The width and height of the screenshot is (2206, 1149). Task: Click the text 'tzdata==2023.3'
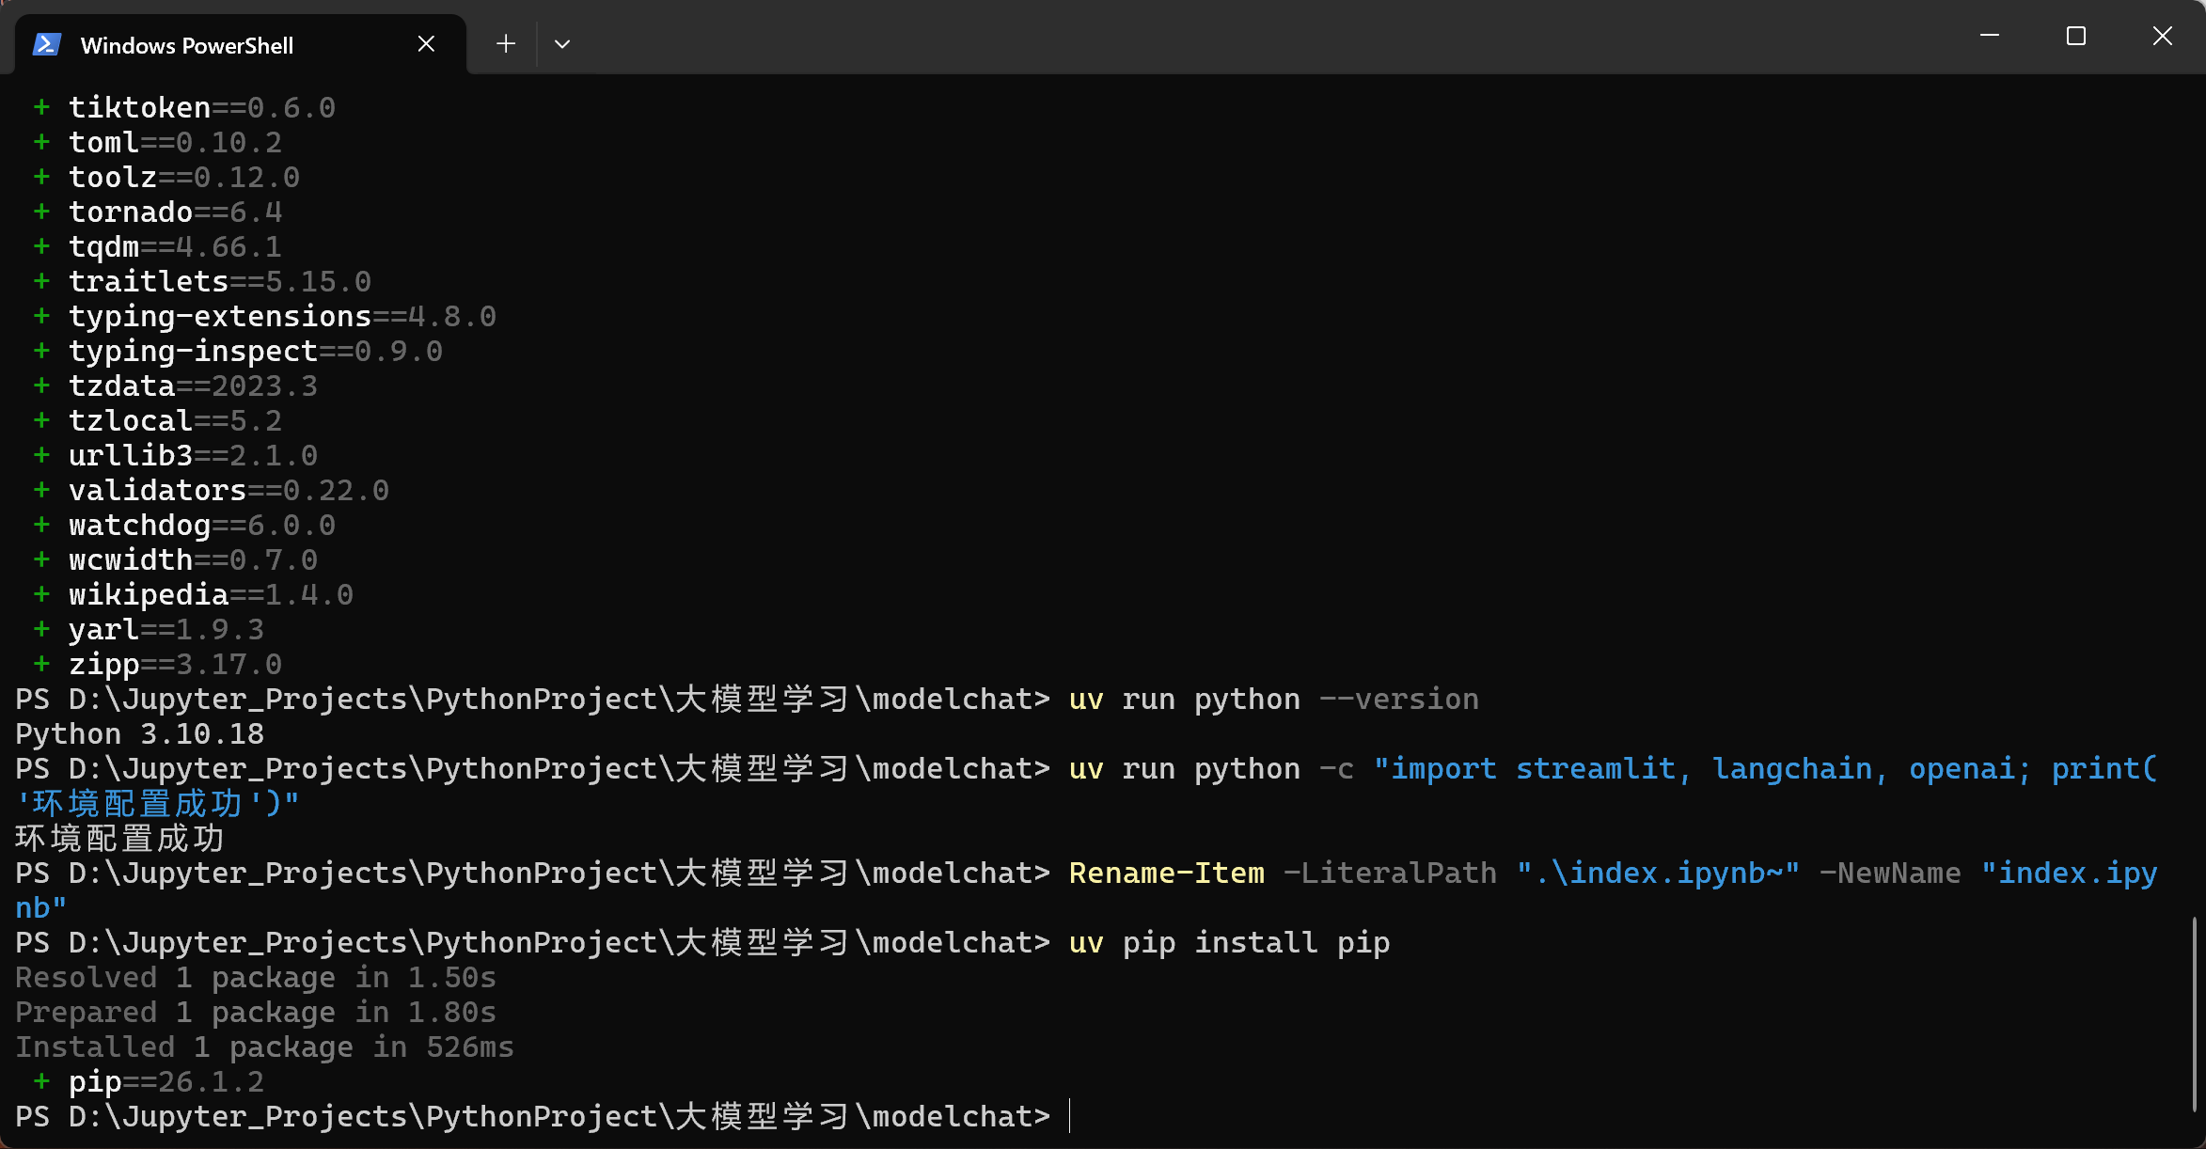pyautogui.click(x=193, y=386)
